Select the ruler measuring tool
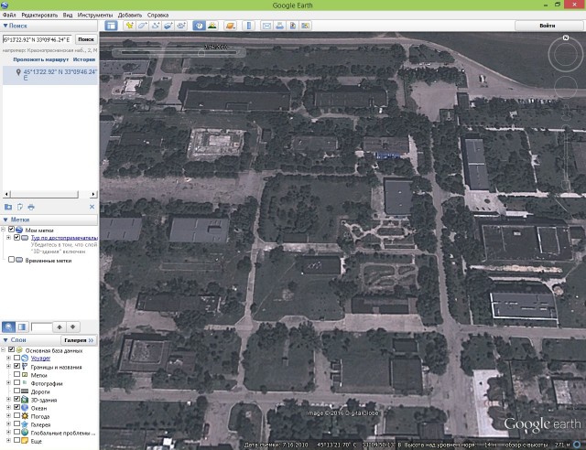 click(x=248, y=26)
